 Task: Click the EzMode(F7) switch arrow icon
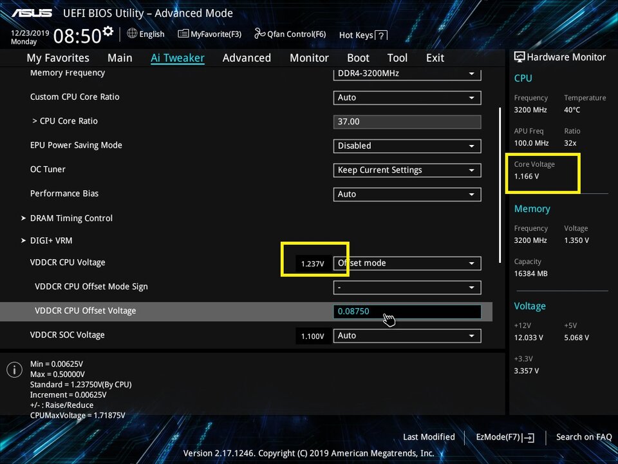point(528,437)
